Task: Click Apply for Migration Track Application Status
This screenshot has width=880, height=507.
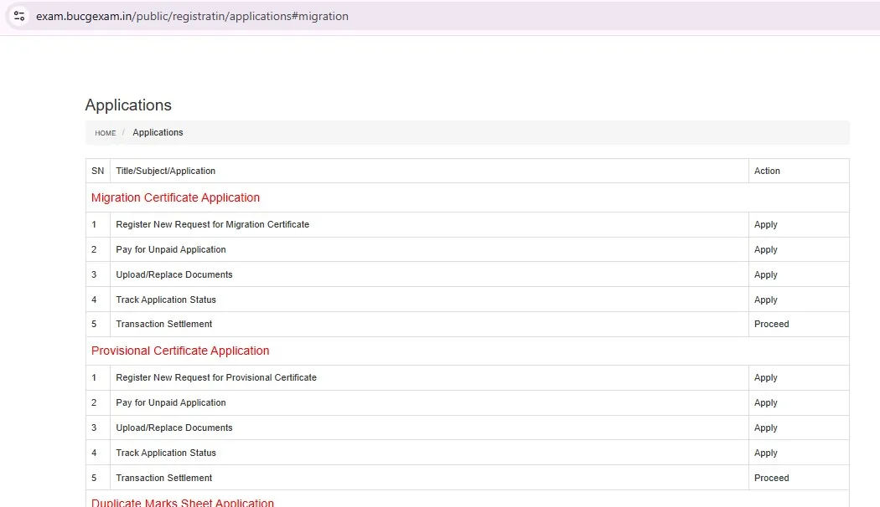Action: 765,300
